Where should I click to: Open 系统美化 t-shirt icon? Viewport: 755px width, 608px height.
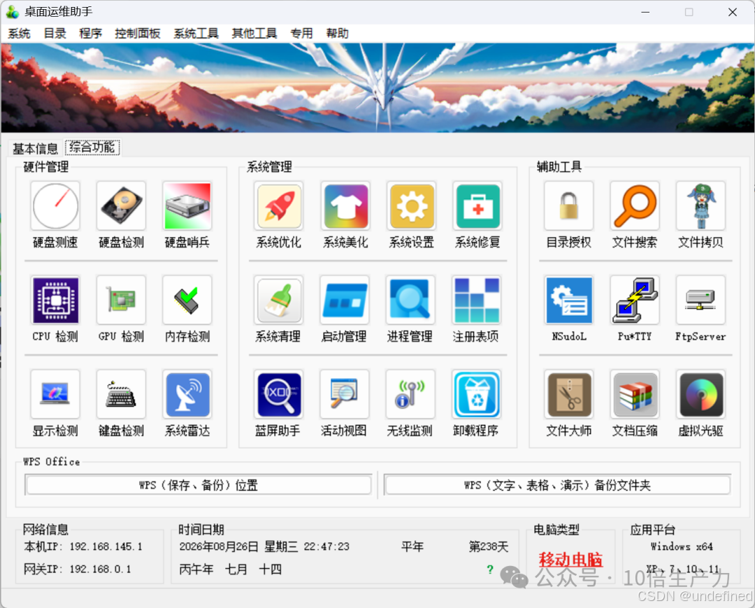pos(345,206)
